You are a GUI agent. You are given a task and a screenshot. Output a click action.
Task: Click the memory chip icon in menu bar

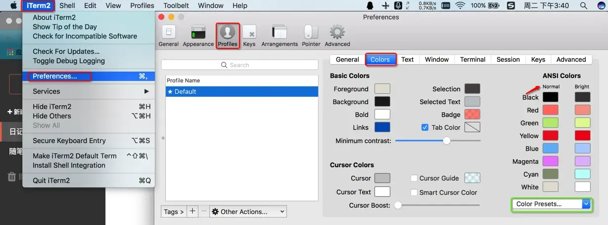pyautogui.click(x=446, y=5)
